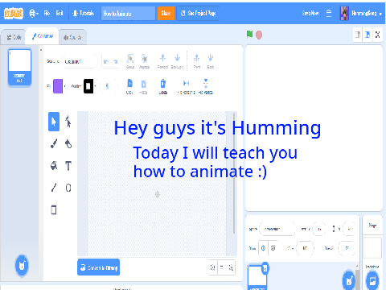Open Tutorials

click(x=84, y=13)
